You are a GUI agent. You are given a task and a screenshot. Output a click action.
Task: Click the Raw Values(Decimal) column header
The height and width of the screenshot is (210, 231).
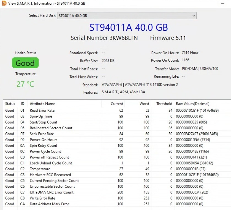point(202,104)
